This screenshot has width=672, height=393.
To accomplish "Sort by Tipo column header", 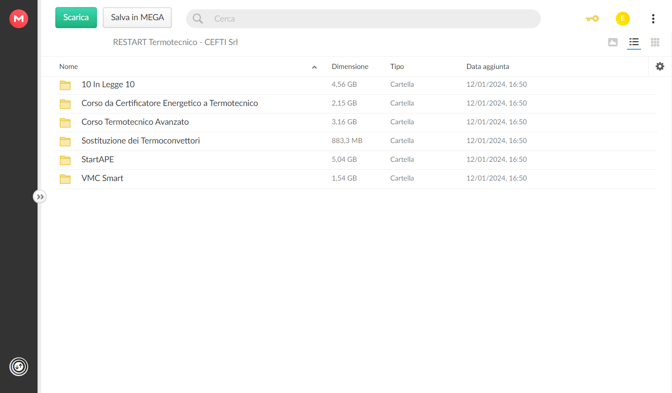I will tap(397, 67).
